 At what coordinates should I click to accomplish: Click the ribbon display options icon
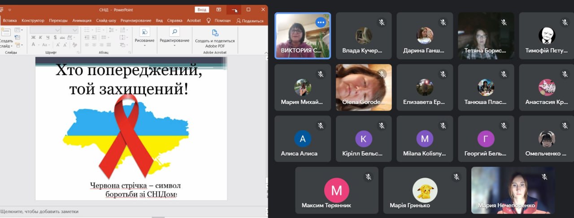point(219,9)
